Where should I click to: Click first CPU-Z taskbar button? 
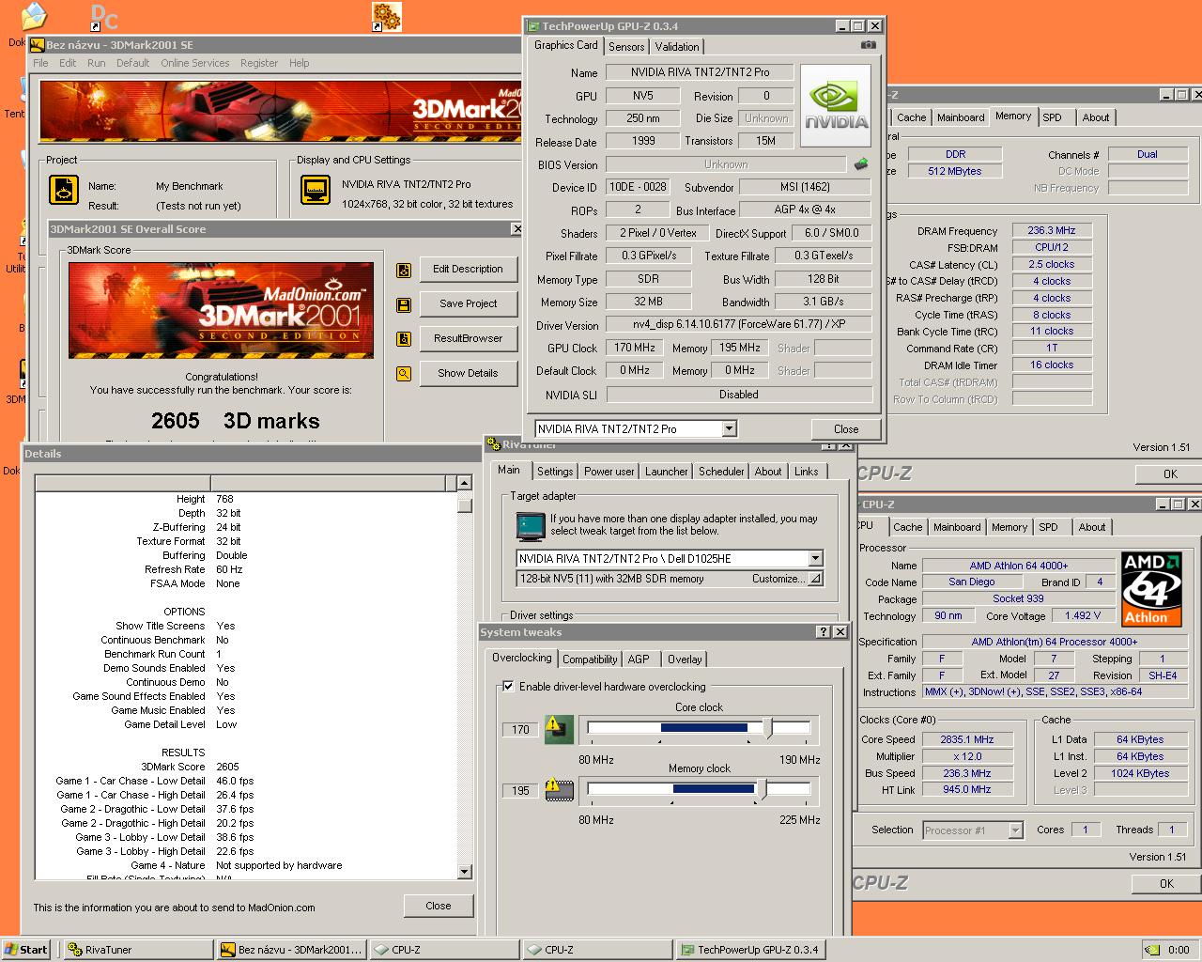[x=444, y=950]
